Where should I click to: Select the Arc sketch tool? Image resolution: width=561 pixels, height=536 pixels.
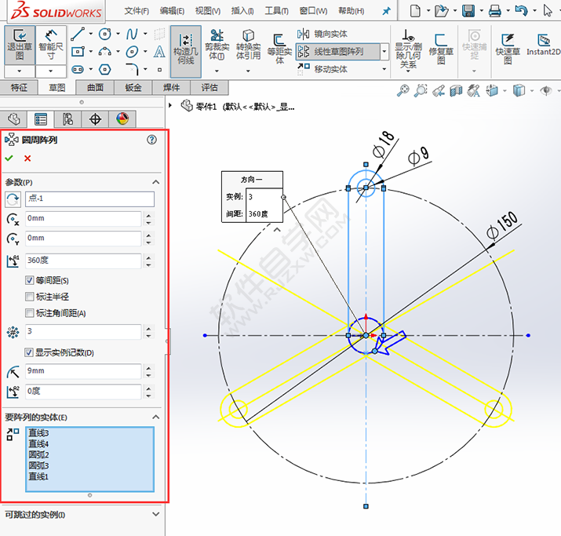(105, 52)
